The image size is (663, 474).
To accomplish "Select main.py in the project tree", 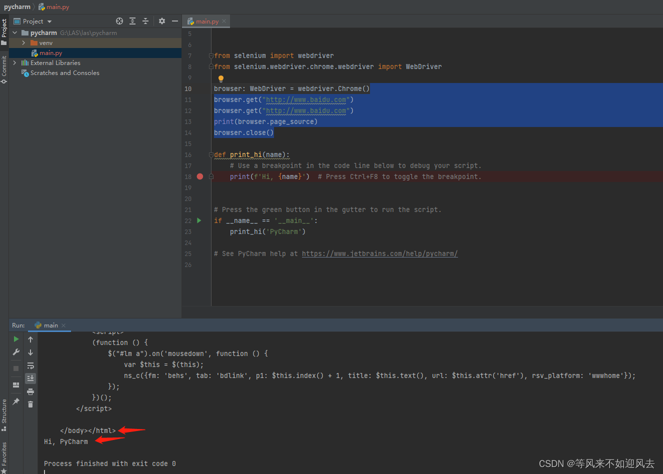I will (x=50, y=53).
